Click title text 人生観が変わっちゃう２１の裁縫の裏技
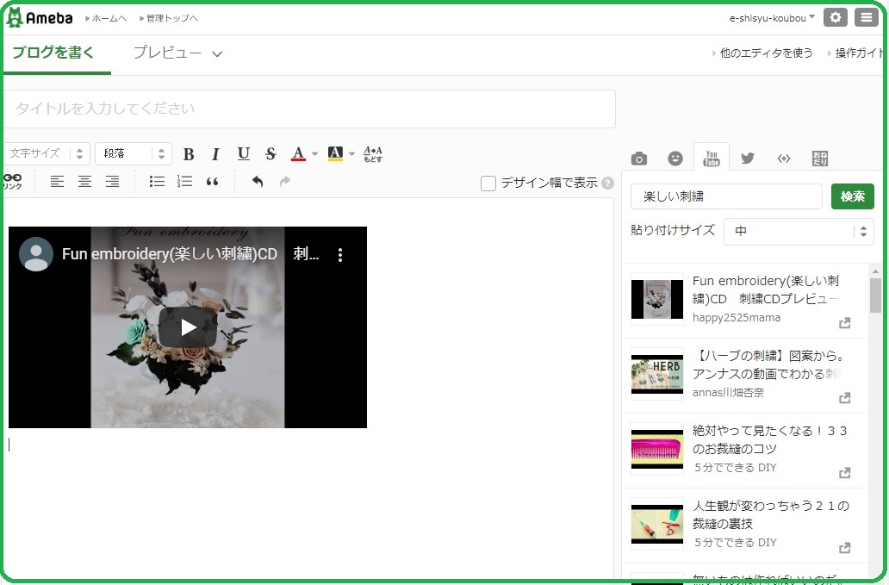The width and height of the screenshot is (889, 585). pyautogui.click(x=771, y=514)
